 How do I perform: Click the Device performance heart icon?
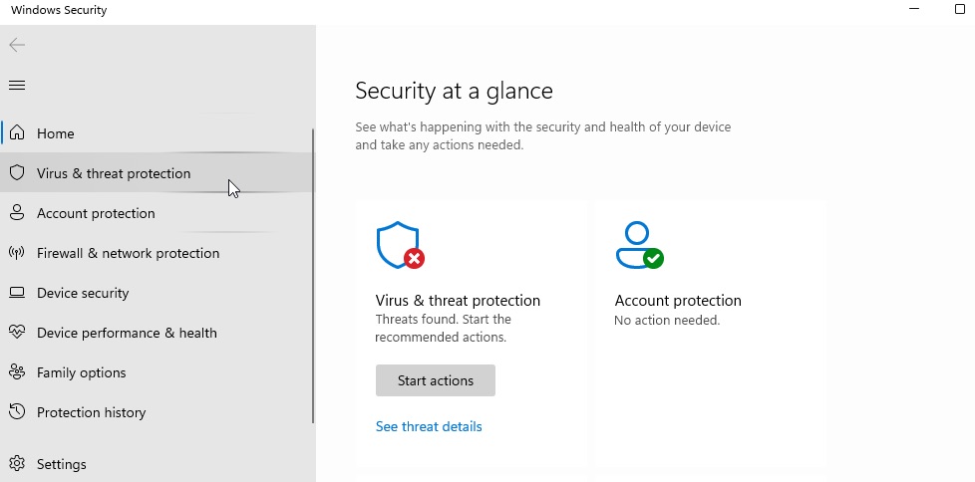coord(16,333)
